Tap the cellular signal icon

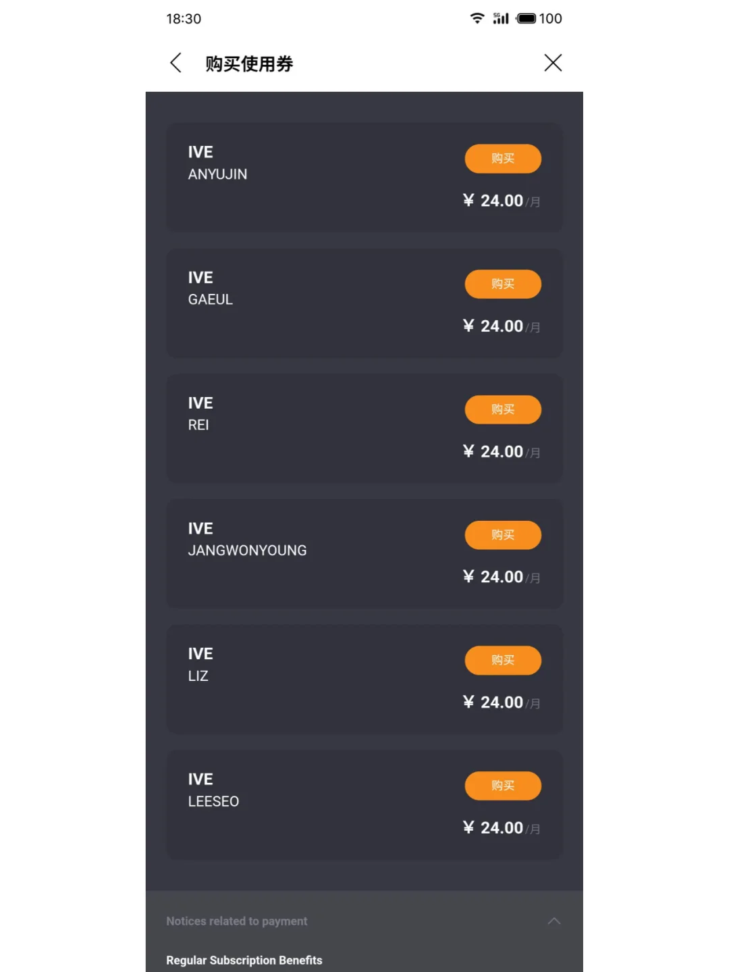point(501,18)
